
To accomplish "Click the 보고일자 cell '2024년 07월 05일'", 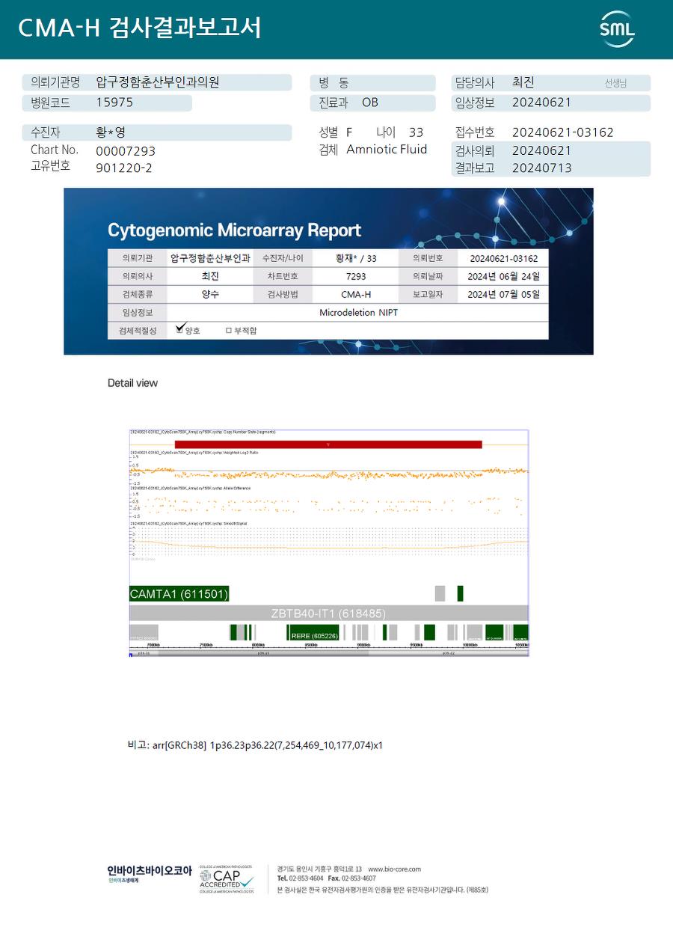I will click(503, 294).
